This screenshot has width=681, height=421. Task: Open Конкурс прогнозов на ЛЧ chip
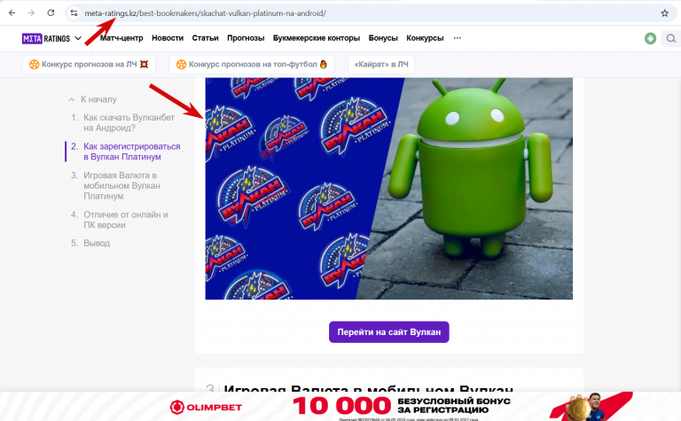pos(89,65)
